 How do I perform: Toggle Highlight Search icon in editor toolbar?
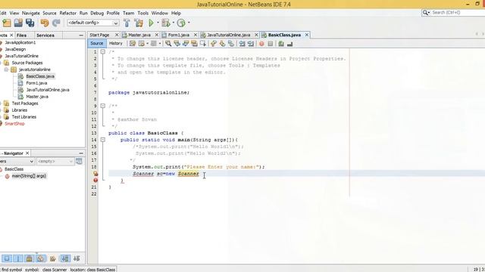194,44
